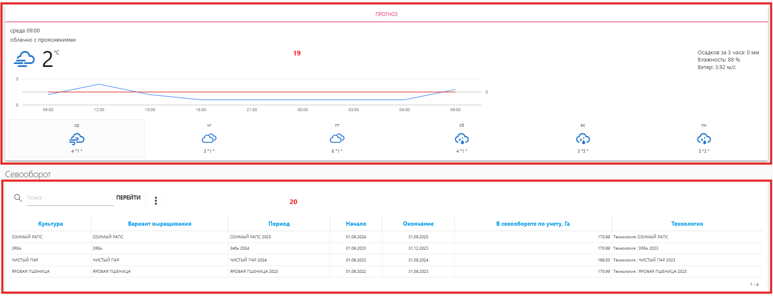773x296 pixels.
Task: Sort by Окончание column header
Action: coord(418,224)
